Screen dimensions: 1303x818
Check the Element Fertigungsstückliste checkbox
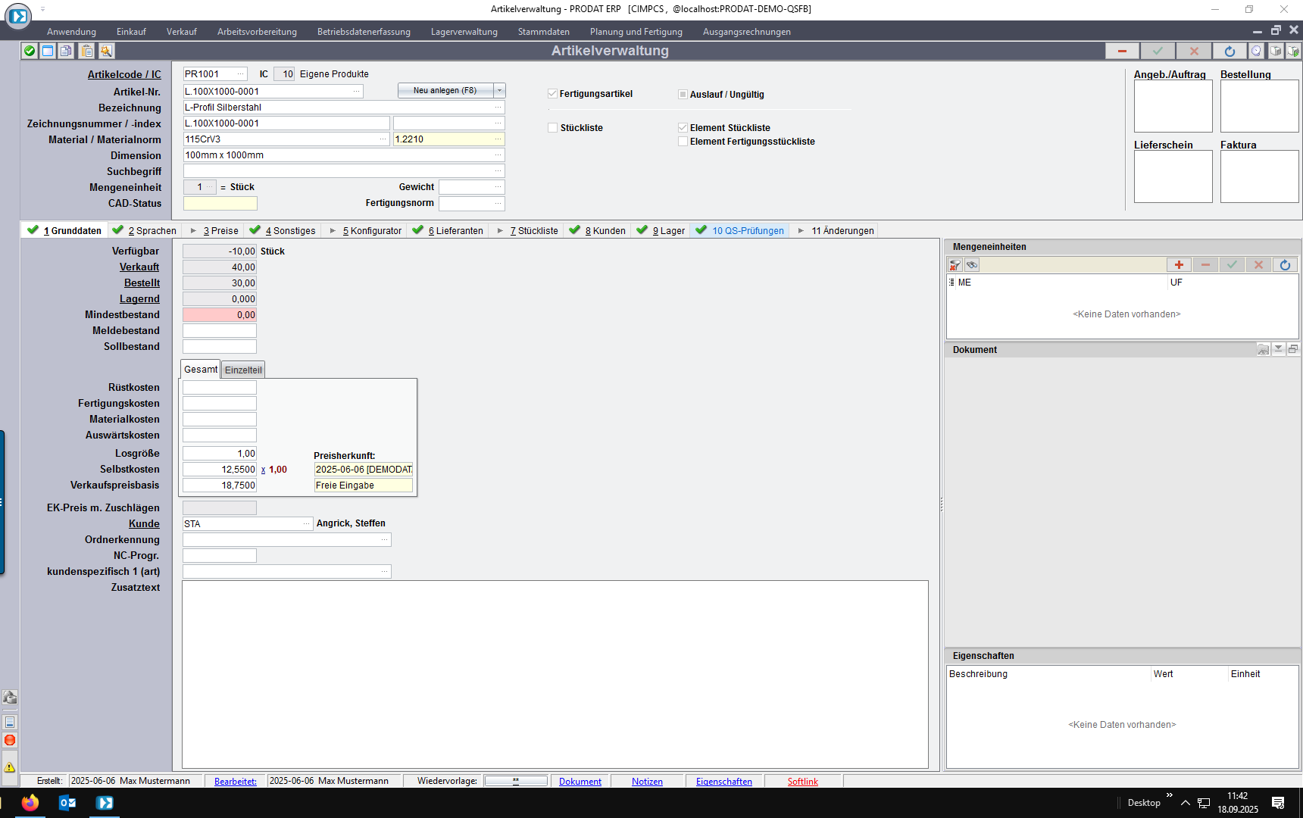[683, 142]
